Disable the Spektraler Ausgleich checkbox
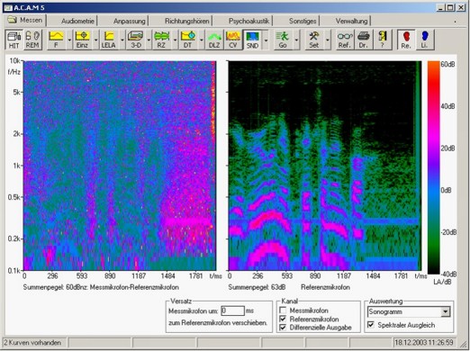The width and height of the screenshot is (470, 351). click(371, 325)
